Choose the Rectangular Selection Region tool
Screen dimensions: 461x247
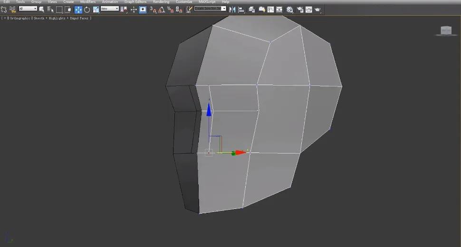tap(59, 9)
